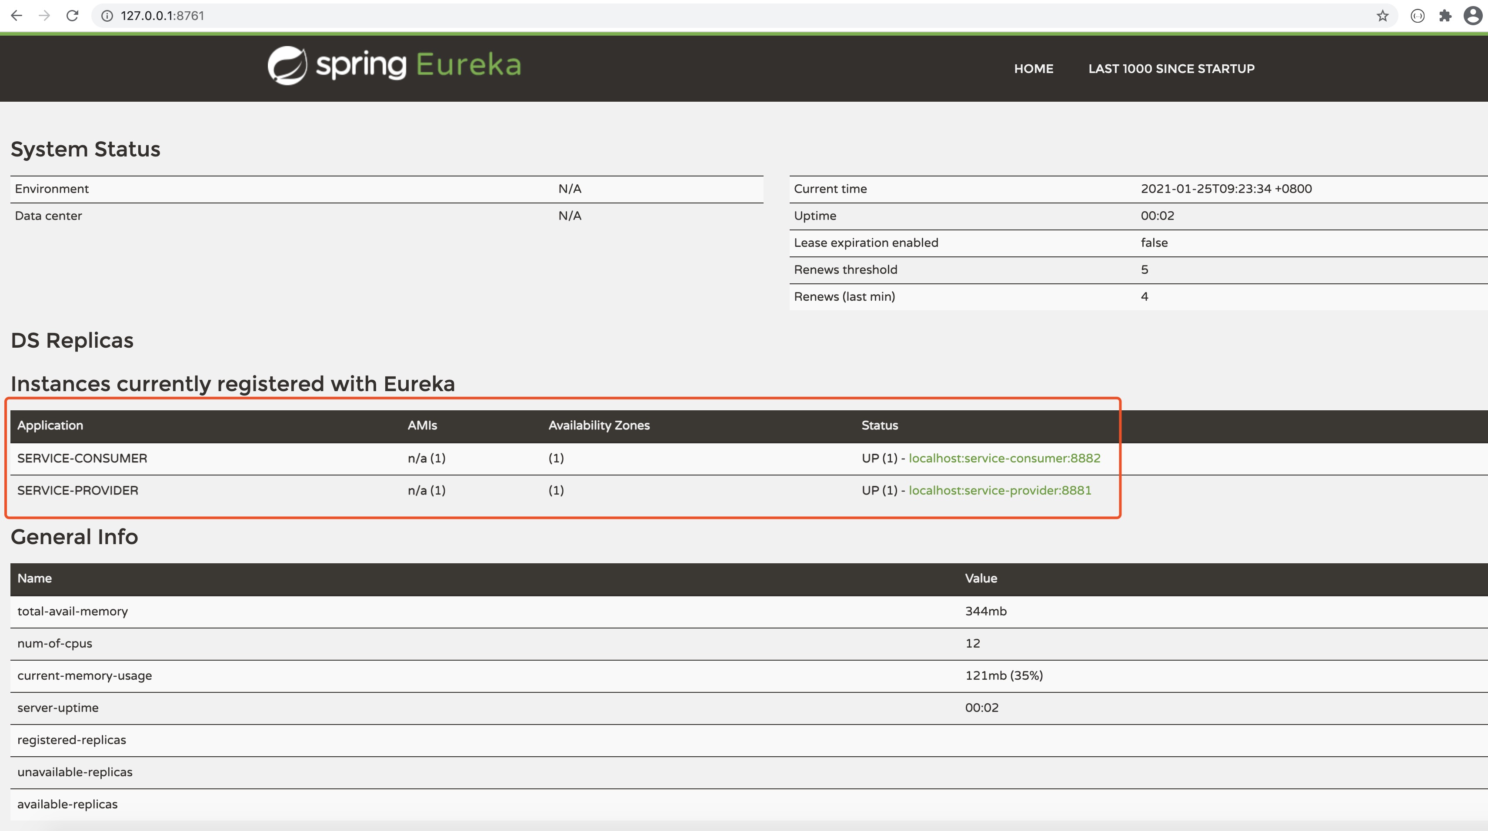Image resolution: width=1488 pixels, height=831 pixels.
Task: Click the Application column header
Action: 50,425
